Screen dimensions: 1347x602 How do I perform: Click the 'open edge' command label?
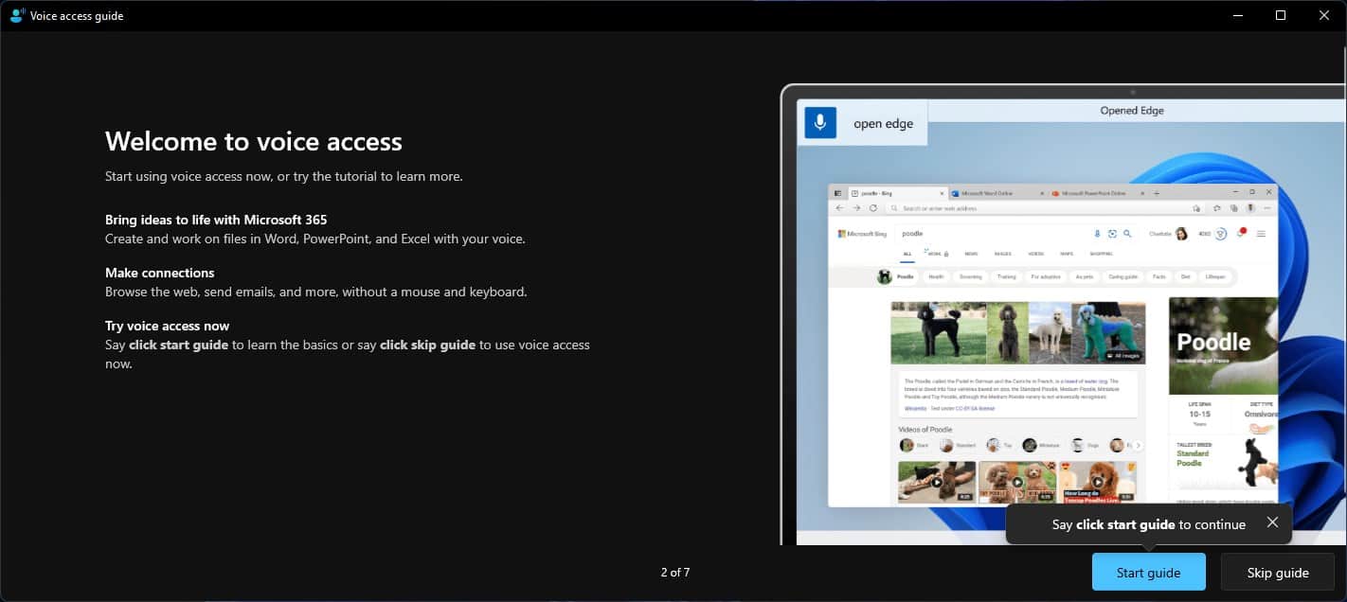click(883, 123)
